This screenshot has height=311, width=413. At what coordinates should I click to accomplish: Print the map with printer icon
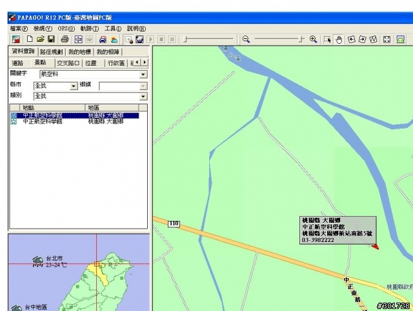[x=65, y=39]
